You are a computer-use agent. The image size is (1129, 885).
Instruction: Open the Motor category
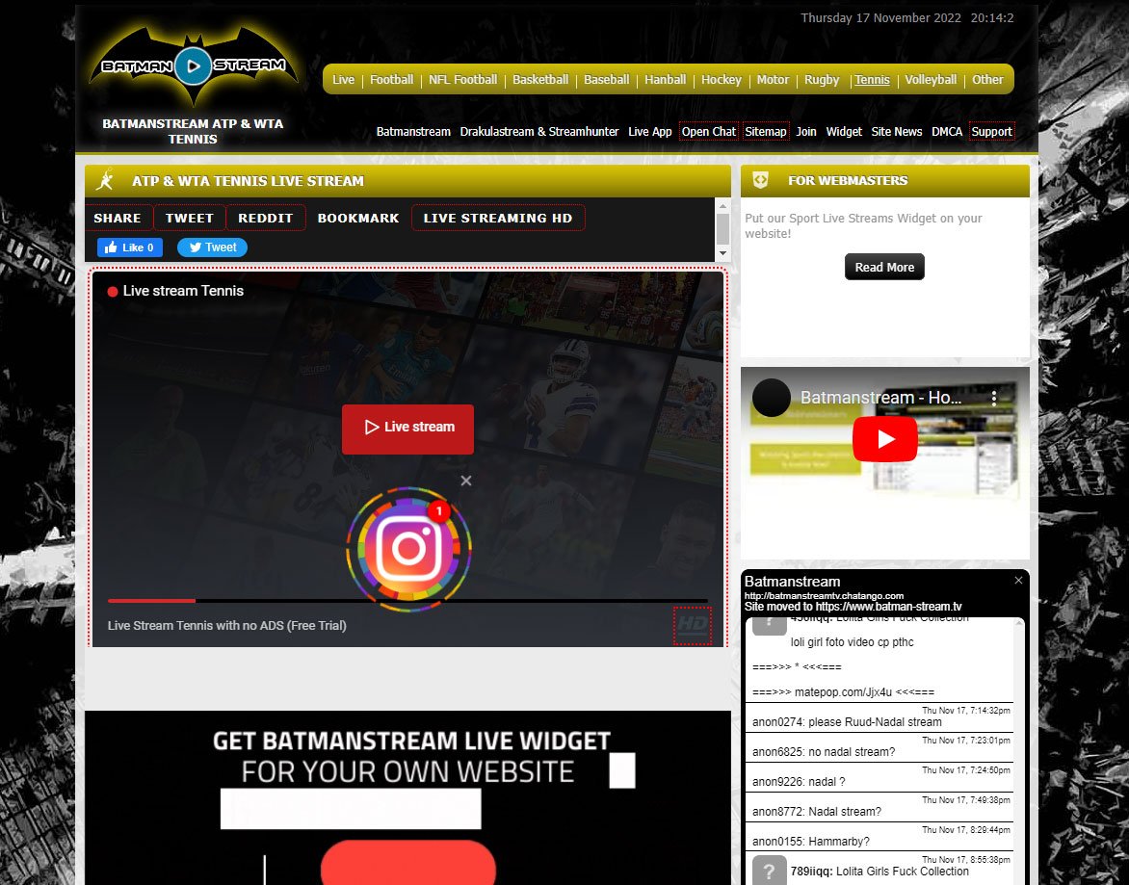[773, 80]
